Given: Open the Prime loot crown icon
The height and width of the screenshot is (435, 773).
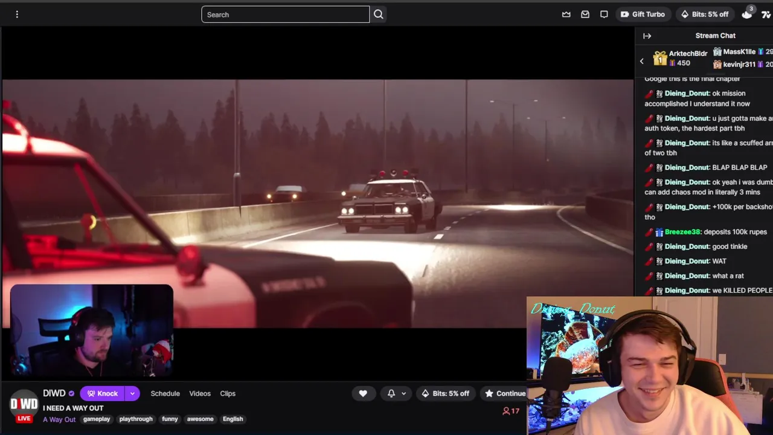Looking at the screenshot, I should (x=566, y=14).
